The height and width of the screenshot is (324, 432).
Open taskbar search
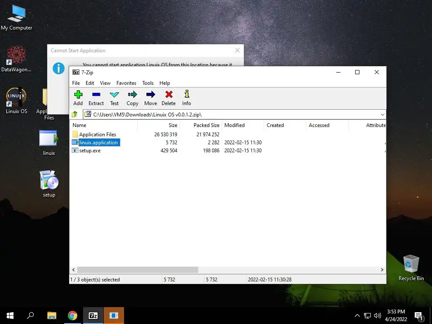pos(30,316)
